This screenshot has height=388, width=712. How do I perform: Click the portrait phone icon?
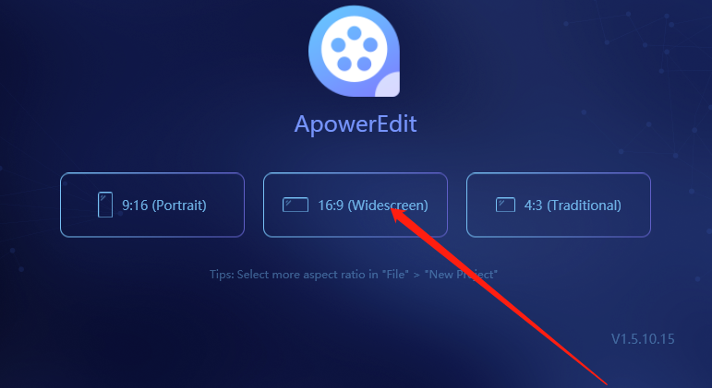[105, 205]
